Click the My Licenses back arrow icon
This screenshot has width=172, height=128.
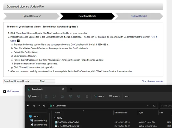pyautogui.click(x=5, y=92)
